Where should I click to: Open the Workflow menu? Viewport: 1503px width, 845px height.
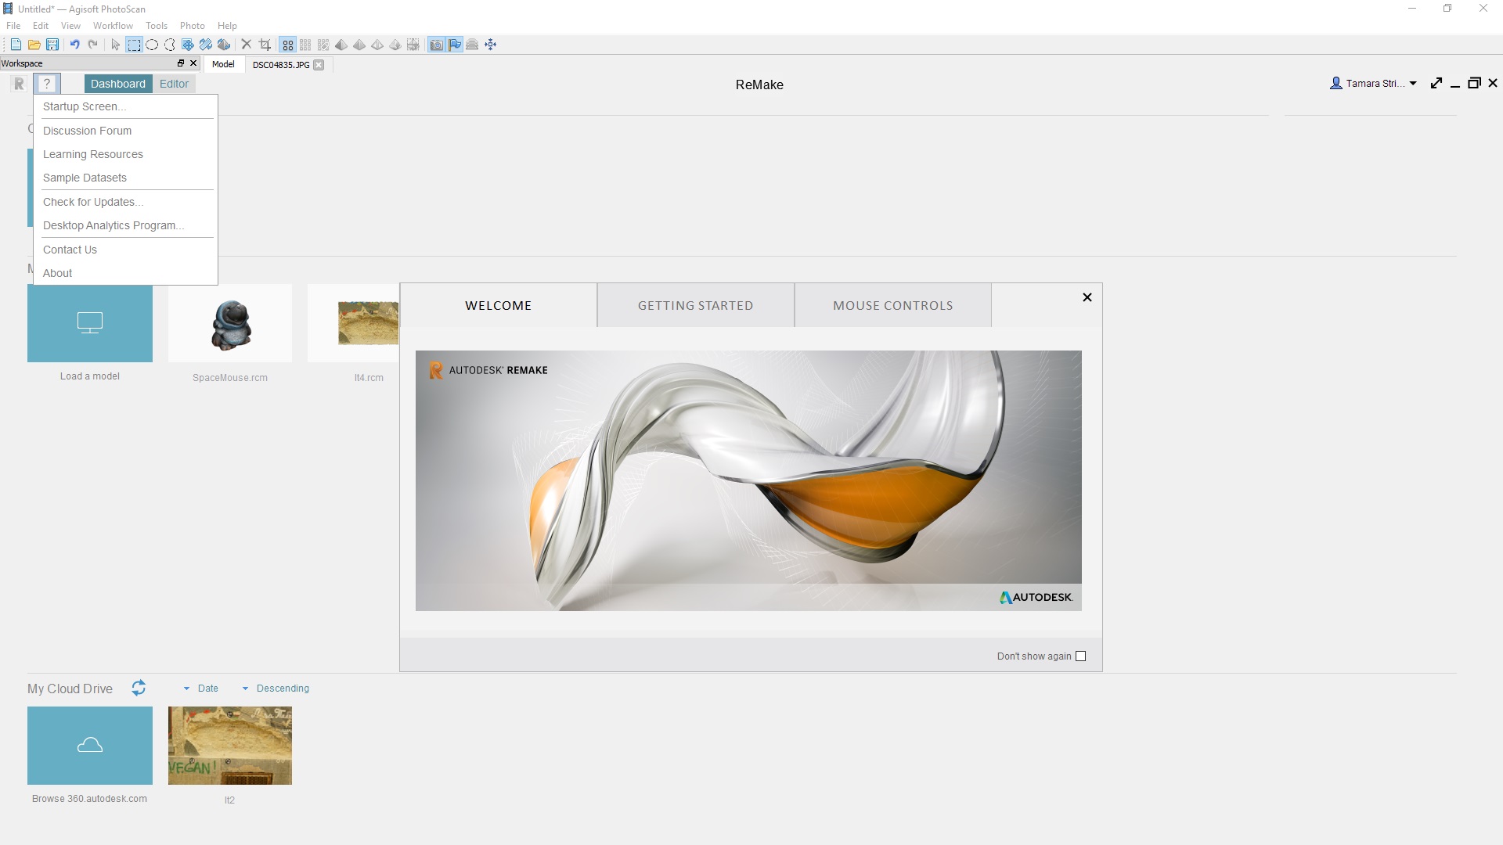coord(113,26)
